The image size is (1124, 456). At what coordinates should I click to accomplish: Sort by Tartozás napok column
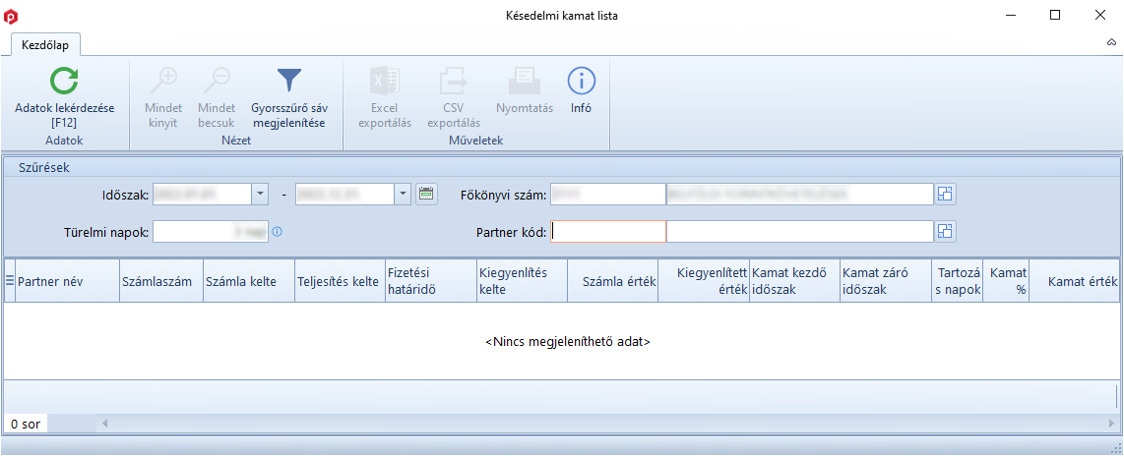(x=957, y=281)
